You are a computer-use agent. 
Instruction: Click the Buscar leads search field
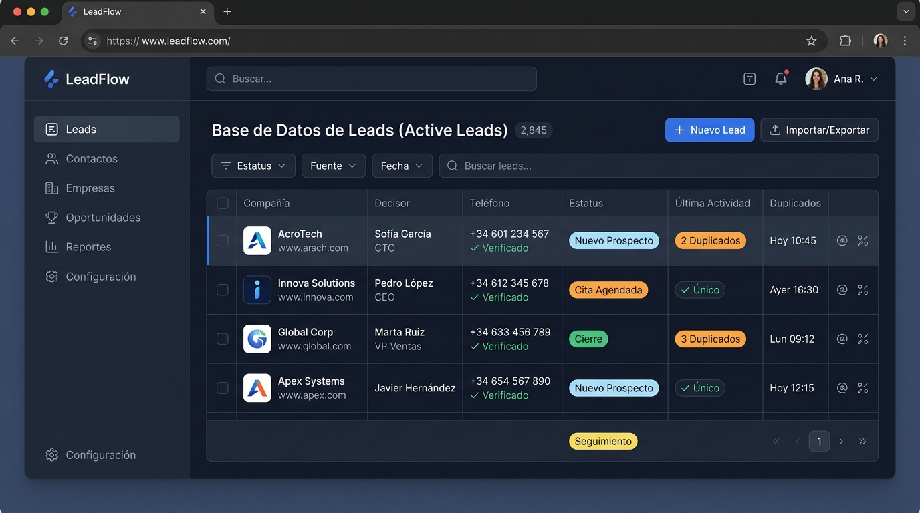(659, 166)
